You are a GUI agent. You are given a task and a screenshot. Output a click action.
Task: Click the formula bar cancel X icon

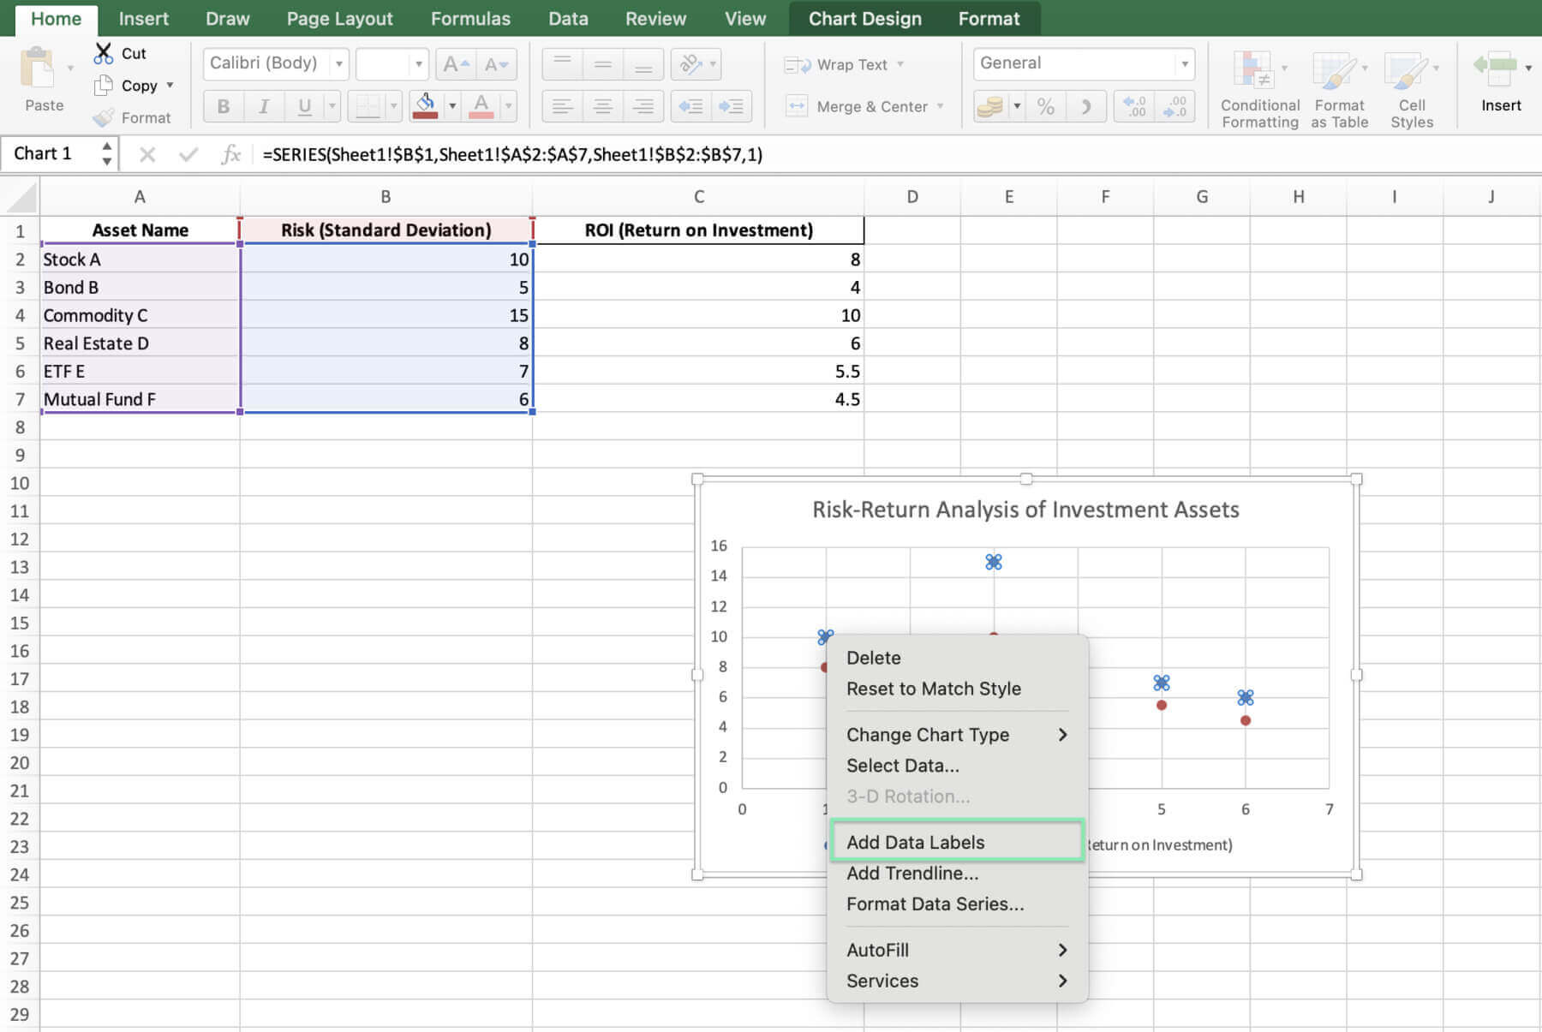click(x=147, y=154)
